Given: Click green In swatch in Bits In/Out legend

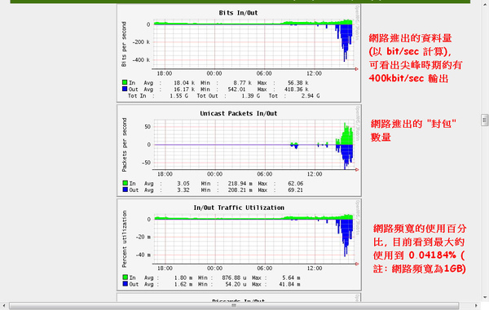Looking at the screenshot, I should pyautogui.click(x=125, y=82).
